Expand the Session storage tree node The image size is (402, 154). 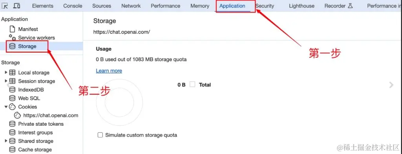[6, 81]
